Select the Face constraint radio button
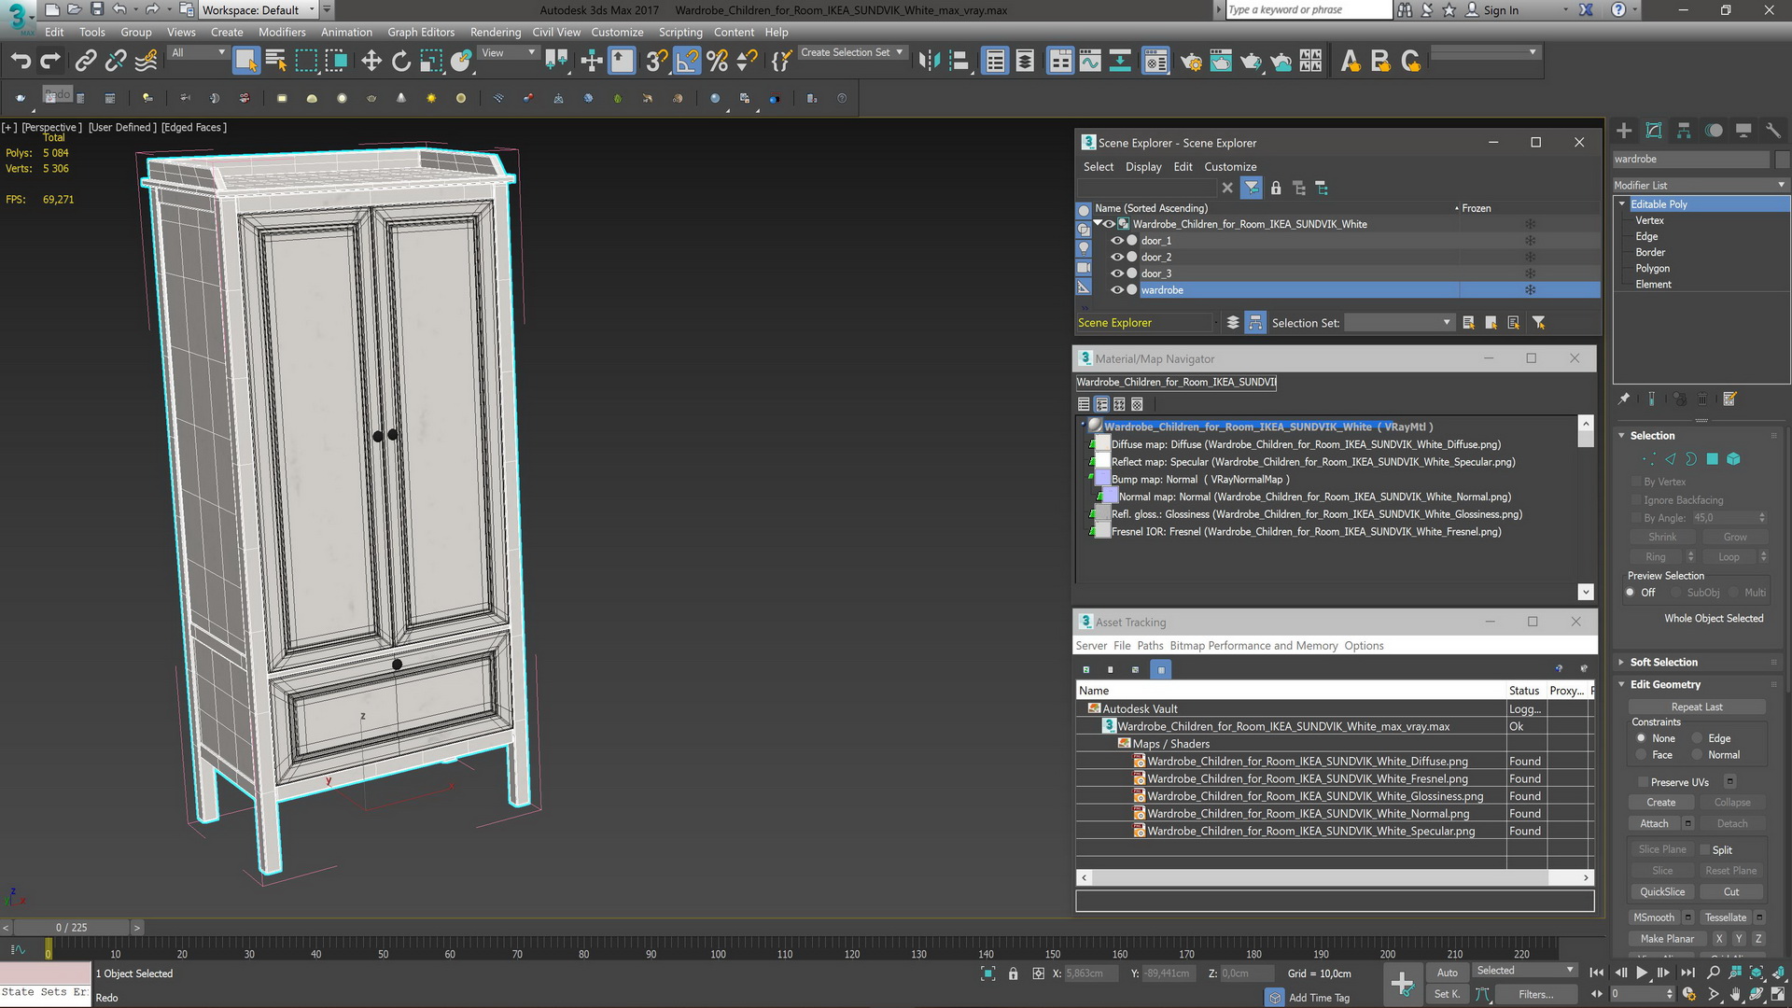Screen dimensions: 1792x1008 point(1641,755)
